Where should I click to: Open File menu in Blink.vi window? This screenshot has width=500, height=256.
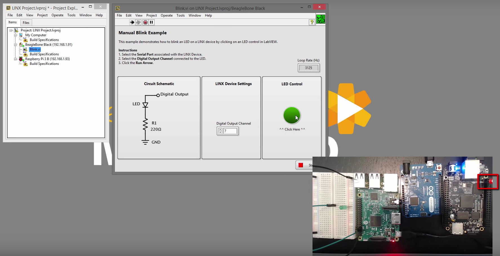[119, 15]
